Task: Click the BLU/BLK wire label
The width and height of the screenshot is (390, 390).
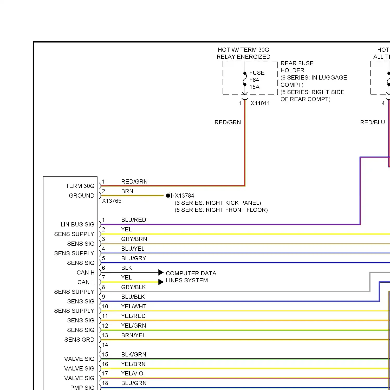Action: click(133, 297)
